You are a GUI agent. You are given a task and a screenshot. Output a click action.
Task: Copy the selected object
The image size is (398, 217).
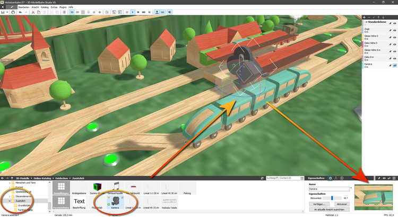click(x=39, y=12)
